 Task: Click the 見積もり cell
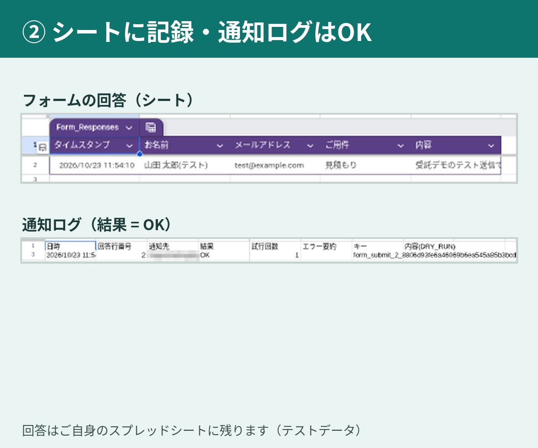(x=366, y=165)
